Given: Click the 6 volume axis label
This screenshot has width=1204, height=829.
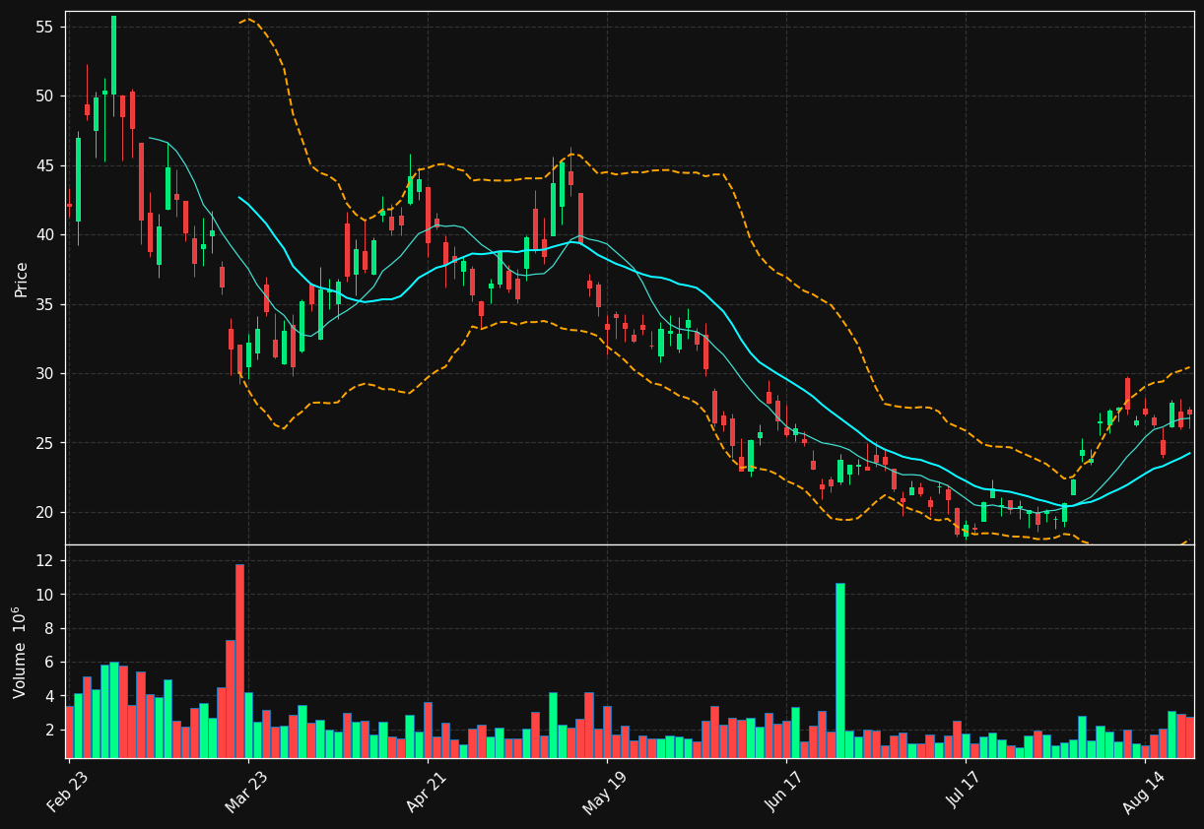Looking at the screenshot, I should (x=50, y=663).
